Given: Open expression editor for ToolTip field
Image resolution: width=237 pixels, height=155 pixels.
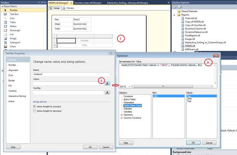Looking at the screenshot, I should [107, 92].
